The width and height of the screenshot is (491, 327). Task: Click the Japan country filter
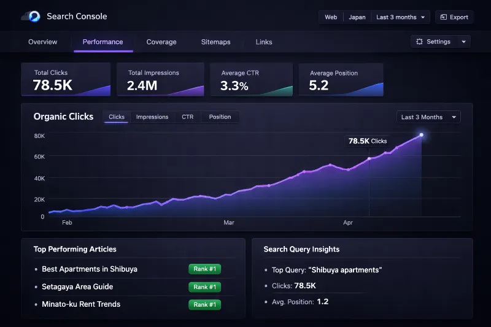pos(357,17)
